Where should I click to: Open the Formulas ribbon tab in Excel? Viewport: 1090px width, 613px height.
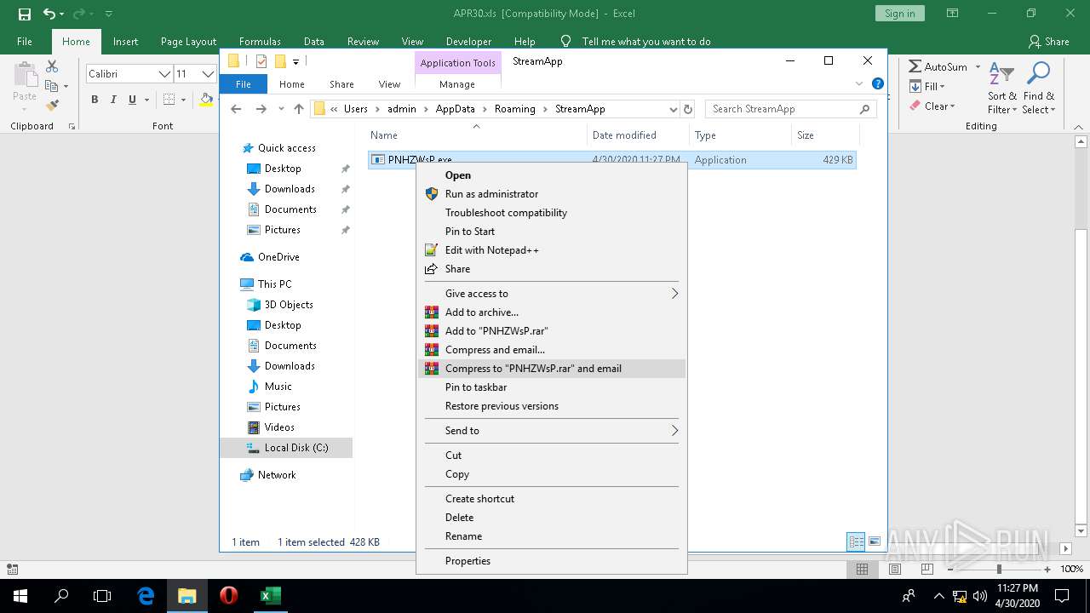coord(260,41)
